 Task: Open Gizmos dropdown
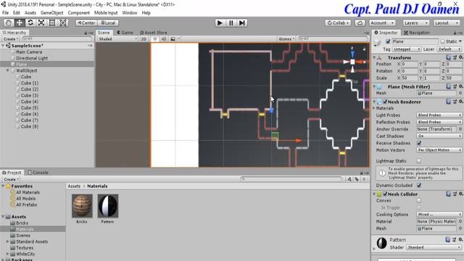(x=286, y=38)
